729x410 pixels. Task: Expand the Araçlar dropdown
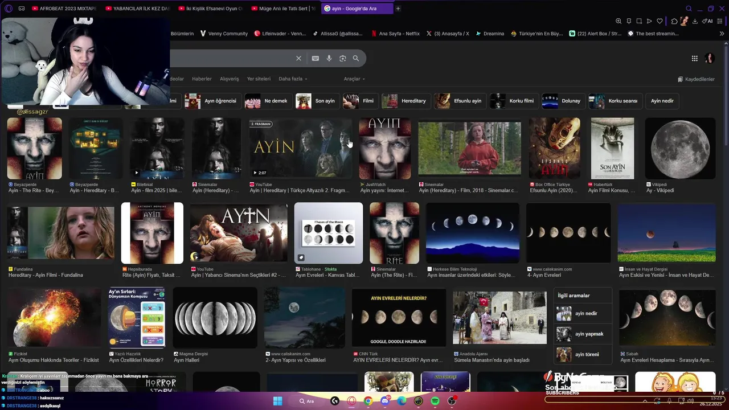[354, 79]
